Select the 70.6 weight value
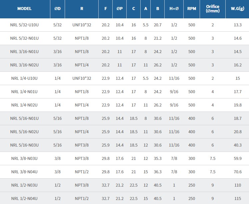 tap(238, 172)
